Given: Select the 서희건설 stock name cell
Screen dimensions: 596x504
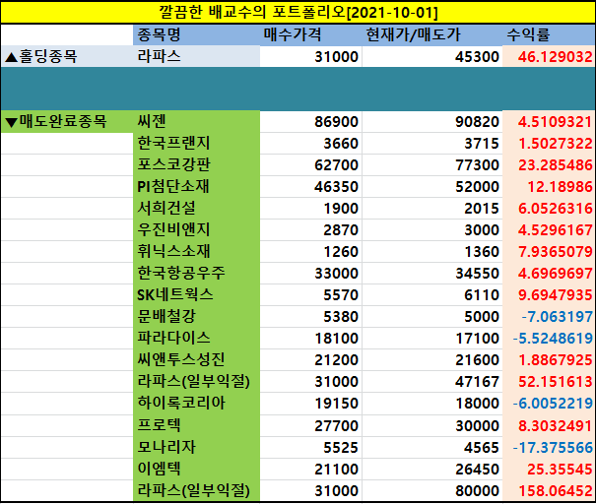Looking at the screenshot, I should click(196, 208).
